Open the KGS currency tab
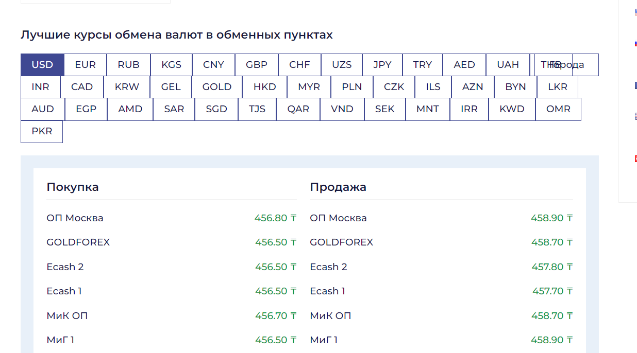 [171, 65]
